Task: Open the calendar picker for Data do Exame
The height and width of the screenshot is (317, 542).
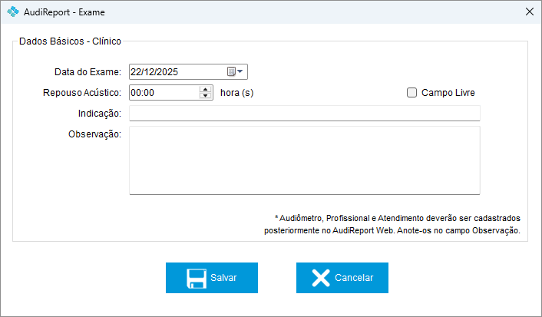Action: tap(236, 72)
